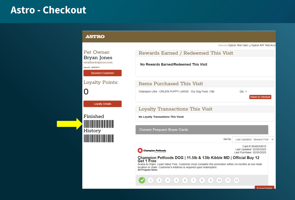295x200 pixels.
Task: Click stamp circle number 2
Action: click(x=150, y=180)
